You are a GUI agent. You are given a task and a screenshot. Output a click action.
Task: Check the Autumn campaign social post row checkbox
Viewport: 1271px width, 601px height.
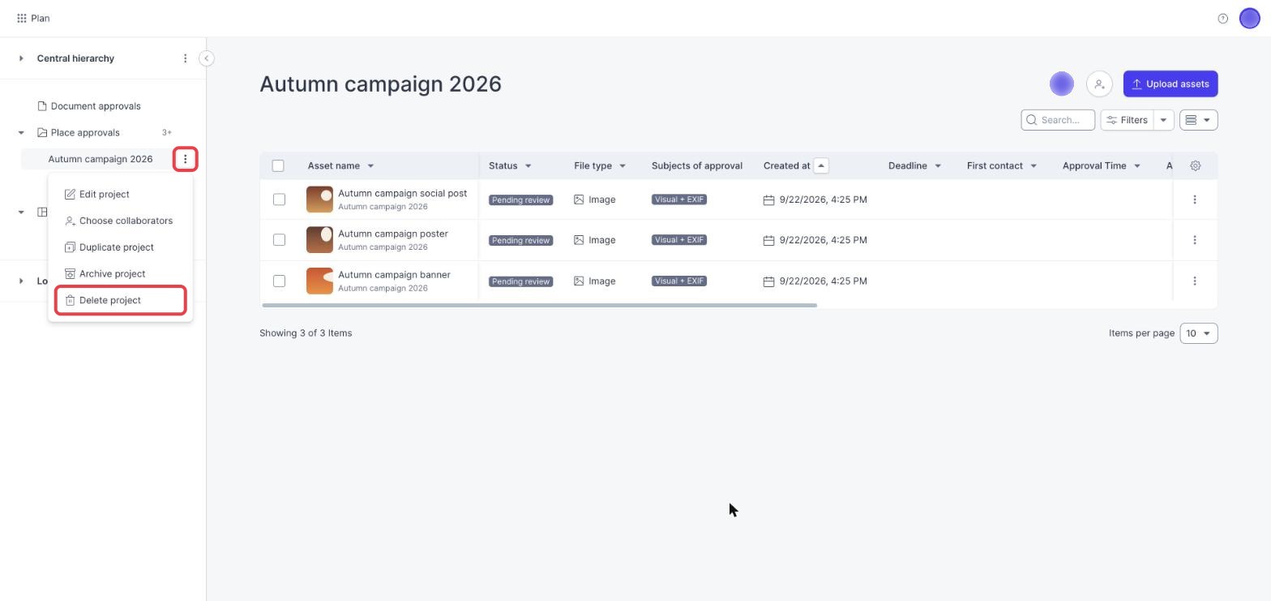[279, 200]
